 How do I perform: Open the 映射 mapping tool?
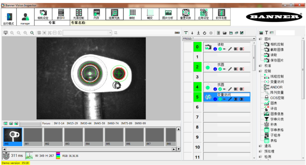132,14
